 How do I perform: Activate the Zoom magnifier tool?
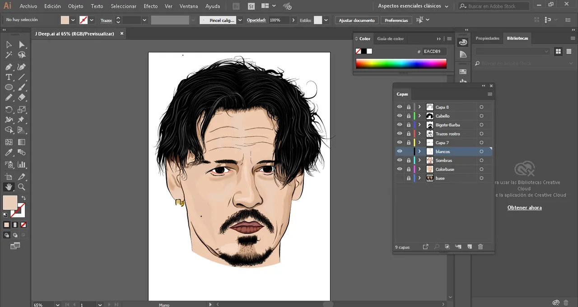22,187
